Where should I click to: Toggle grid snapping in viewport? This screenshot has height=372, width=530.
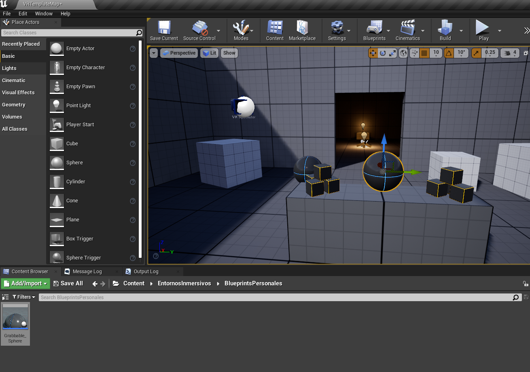click(424, 53)
